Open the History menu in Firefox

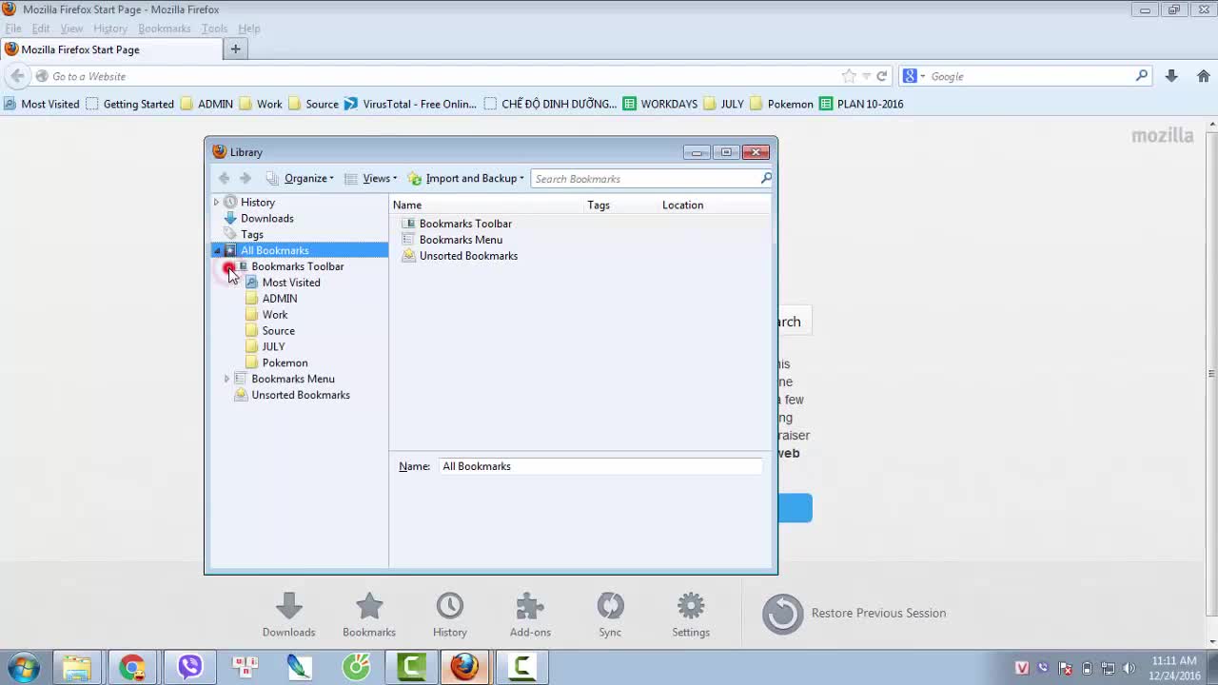[110, 29]
